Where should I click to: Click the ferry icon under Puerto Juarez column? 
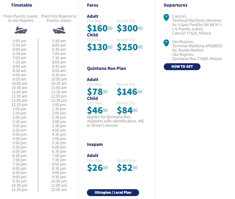tap(21, 30)
